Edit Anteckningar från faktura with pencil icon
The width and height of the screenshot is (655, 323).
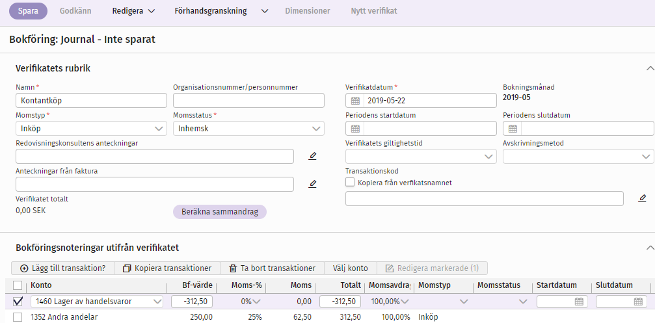(313, 184)
